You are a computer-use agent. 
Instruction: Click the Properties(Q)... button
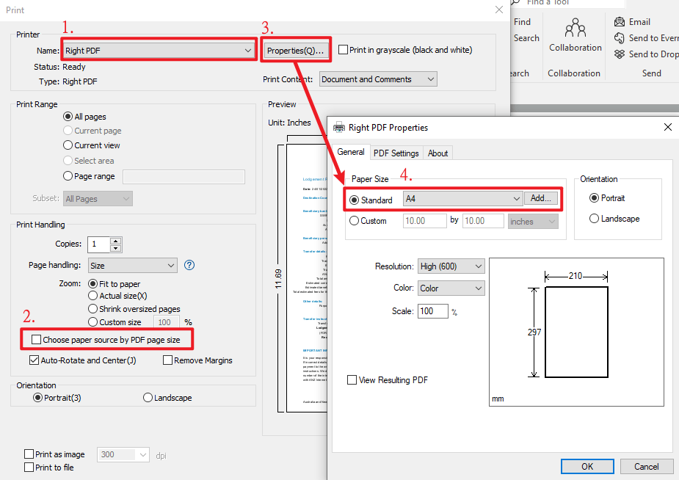[296, 51]
